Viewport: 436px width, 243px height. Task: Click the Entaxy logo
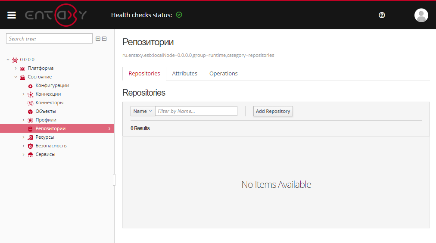(x=56, y=15)
